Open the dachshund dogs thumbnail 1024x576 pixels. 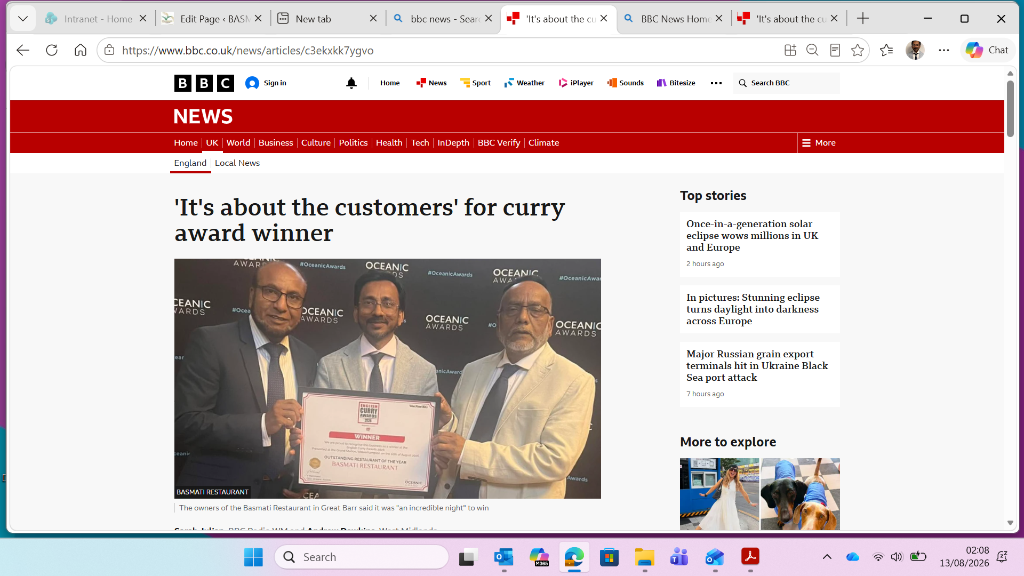click(x=800, y=494)
